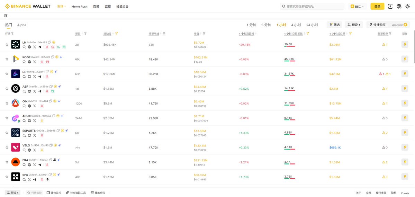Open the filter icon on 流动性 column

click(116, 34)
